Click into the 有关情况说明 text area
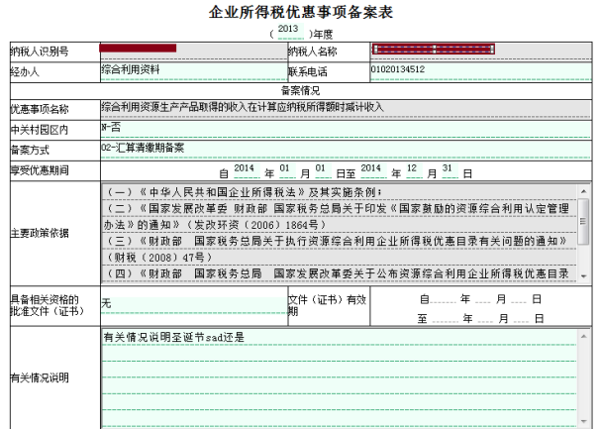Image resolution: width=600 pixels, height=430 pixels. [337, 376]
